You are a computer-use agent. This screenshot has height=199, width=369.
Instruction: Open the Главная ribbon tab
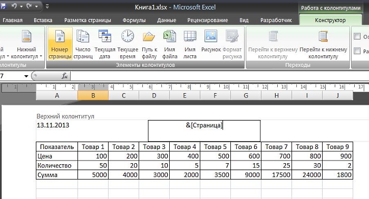pos(13,20)
